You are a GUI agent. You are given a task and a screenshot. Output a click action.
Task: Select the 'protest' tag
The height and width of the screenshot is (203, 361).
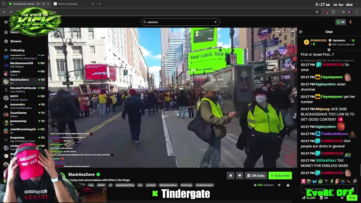click(151, 185)
